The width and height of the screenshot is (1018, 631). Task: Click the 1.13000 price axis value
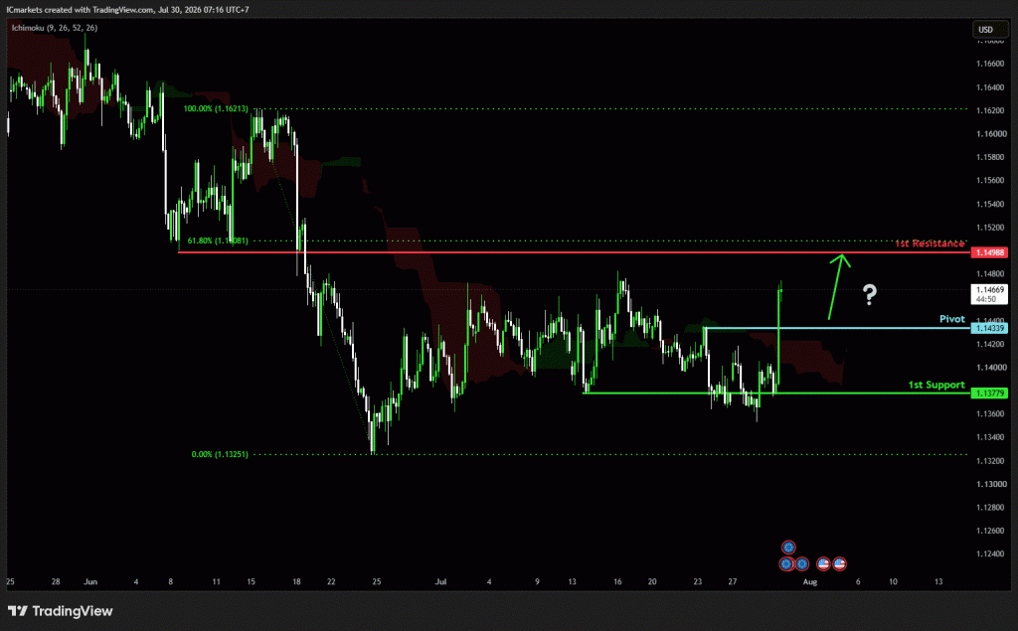[991, 484]
